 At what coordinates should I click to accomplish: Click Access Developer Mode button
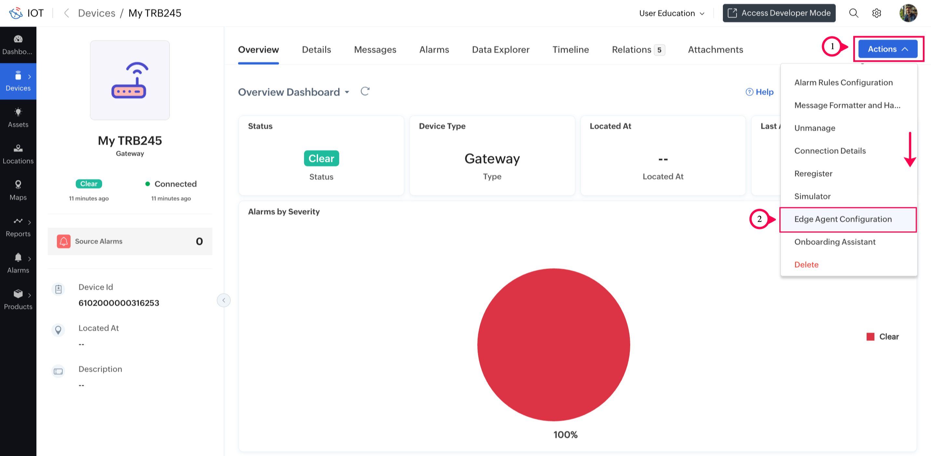[x=779, y=13]
